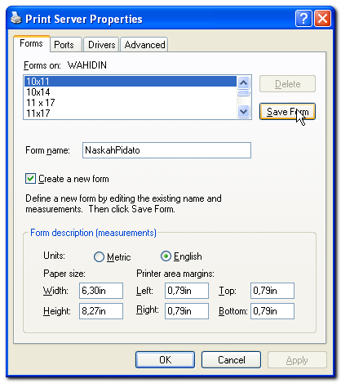Click the forms list scroll up arrow

coord(243,82)
